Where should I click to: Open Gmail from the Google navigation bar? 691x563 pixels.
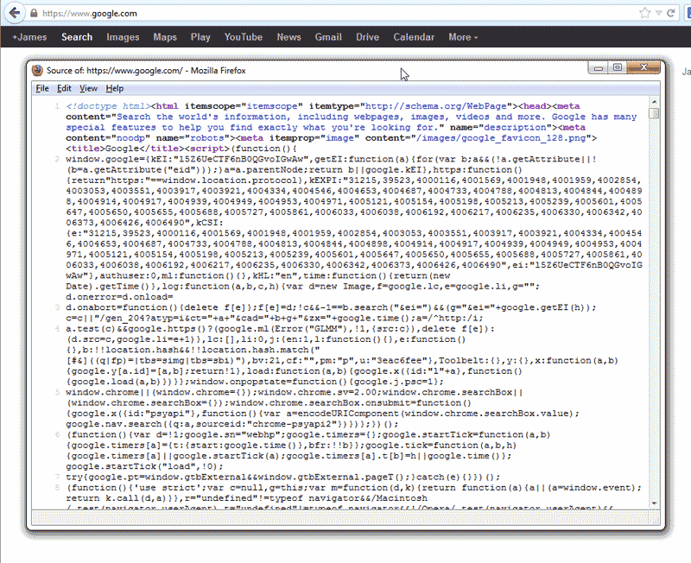pos(328,37)
